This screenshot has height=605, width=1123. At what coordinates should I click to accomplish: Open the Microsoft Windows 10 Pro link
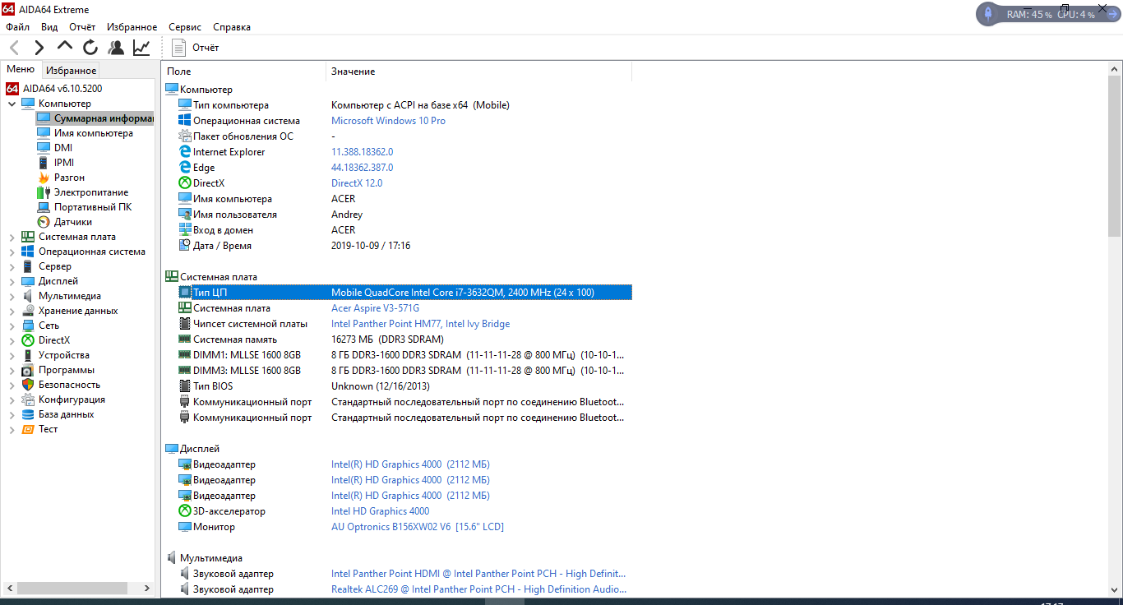click(388, 121)
